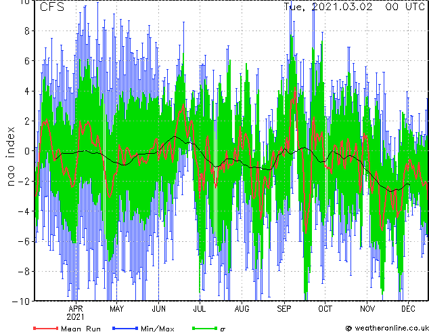Select the y-axis value -10
The height and width of the screenshot is (332, 429).
pyautogui.click(x=21, y=302)
